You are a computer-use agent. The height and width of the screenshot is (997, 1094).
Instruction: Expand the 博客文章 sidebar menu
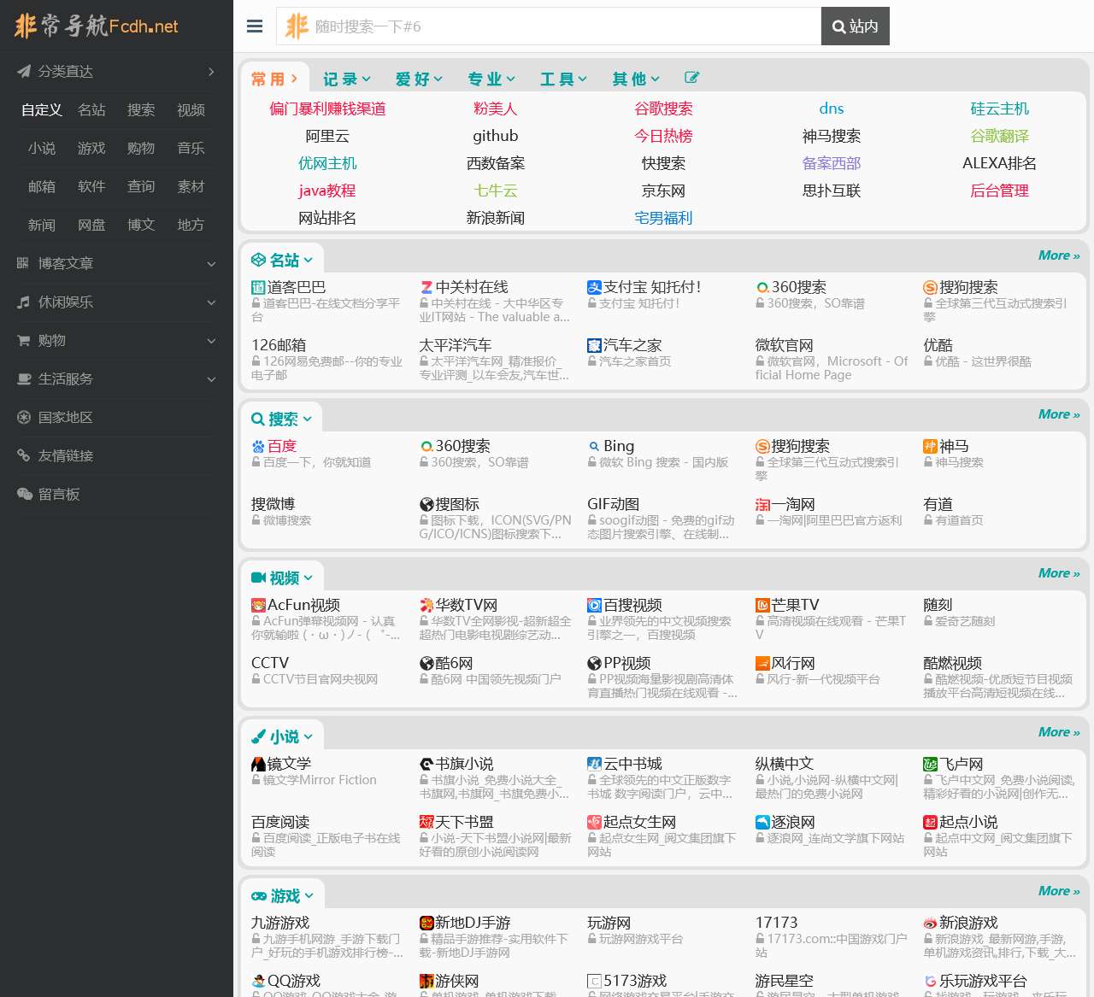(x=211, y=264)
